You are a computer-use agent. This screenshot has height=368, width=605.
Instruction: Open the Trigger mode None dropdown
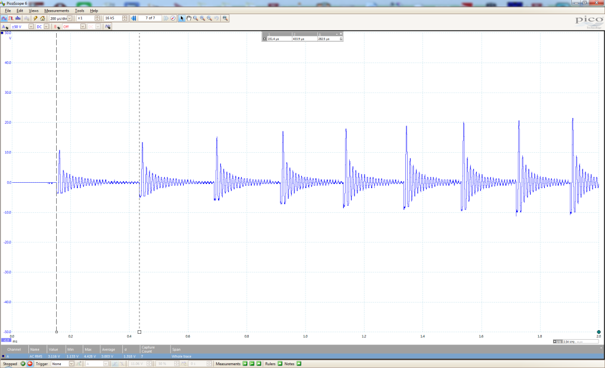[x=71, y=364]
